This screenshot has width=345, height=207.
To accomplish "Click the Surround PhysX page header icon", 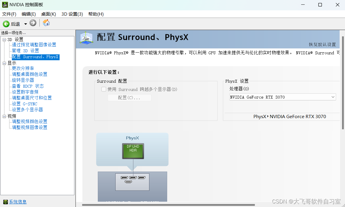I will pos(86,38).
